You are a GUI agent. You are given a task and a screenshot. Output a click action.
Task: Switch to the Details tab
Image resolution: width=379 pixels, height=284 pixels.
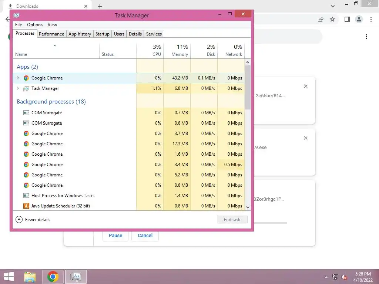tap(135, 34)
